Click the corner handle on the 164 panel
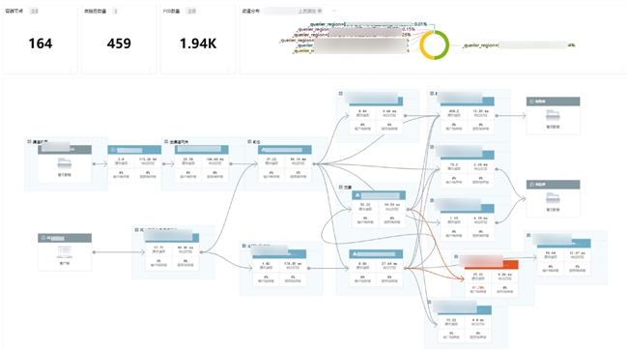Image resolution: width=628 pixels, height=350 pixels. click(74, 71)
